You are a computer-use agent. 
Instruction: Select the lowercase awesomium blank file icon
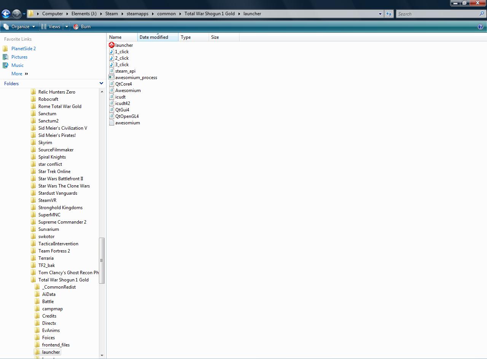click(111, 123)
